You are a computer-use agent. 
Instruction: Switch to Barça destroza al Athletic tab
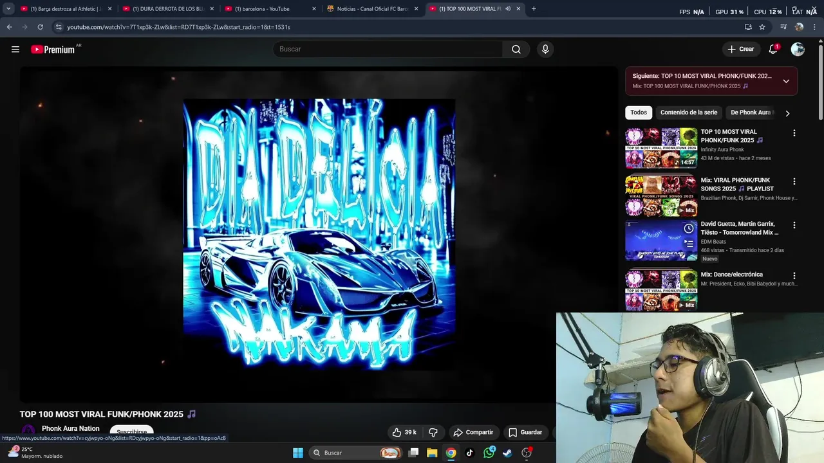coord(65,9)
